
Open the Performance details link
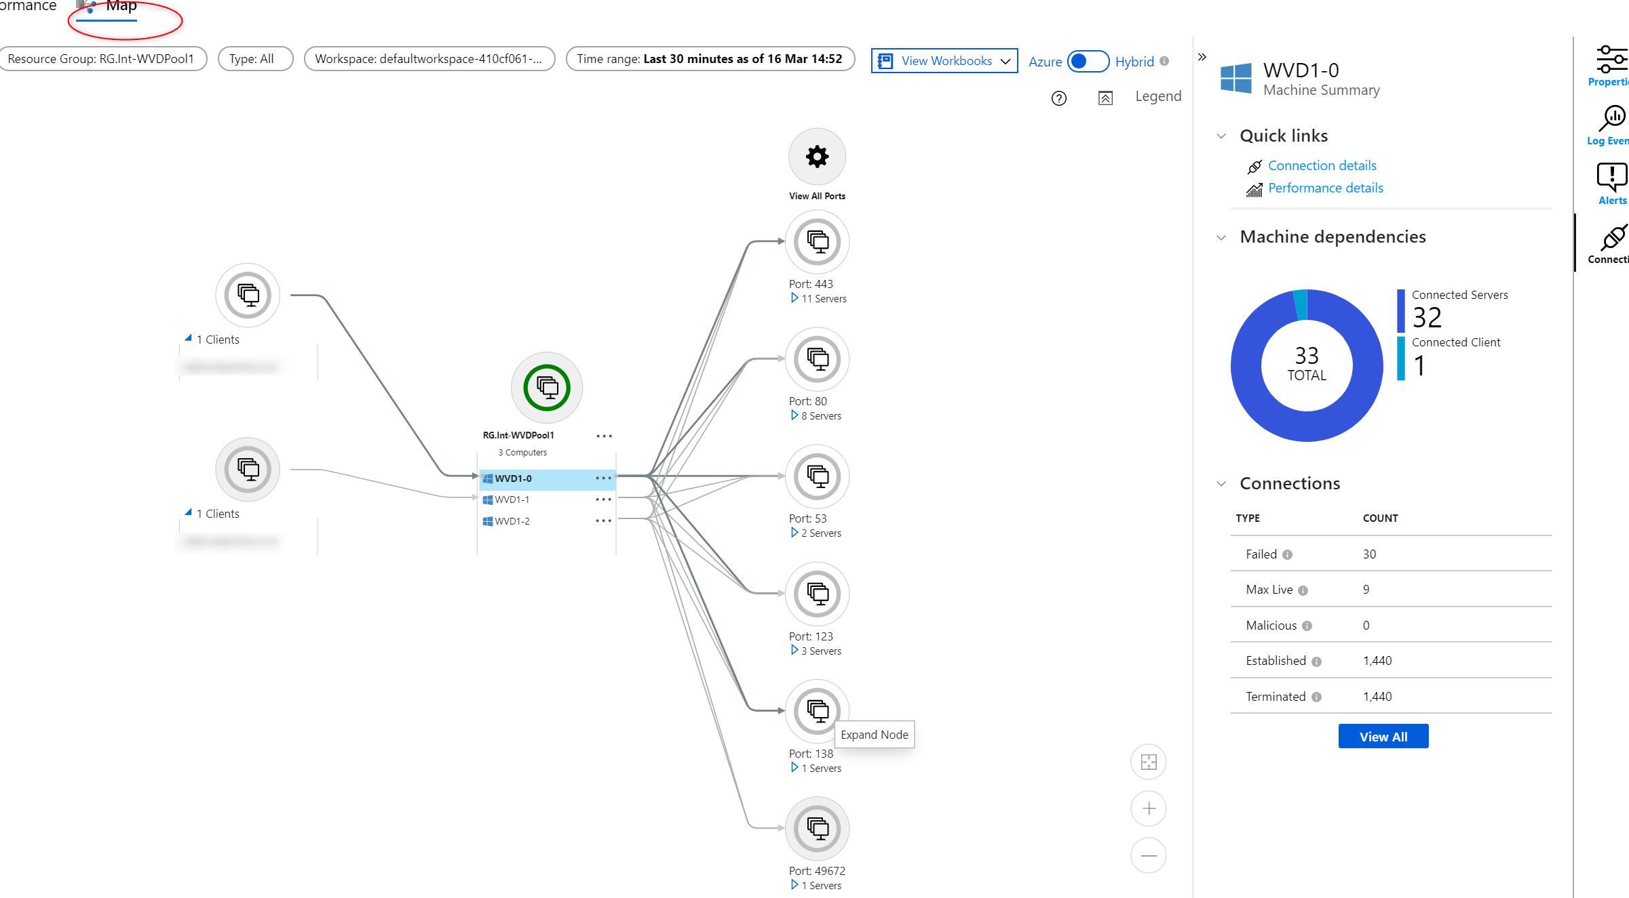[1325, 188]
